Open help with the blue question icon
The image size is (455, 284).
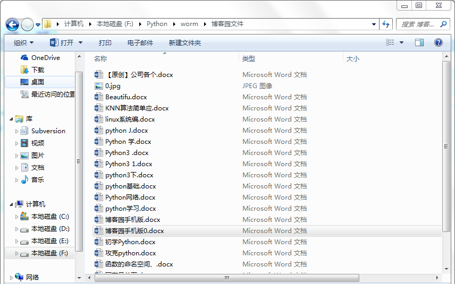(438, 42)
